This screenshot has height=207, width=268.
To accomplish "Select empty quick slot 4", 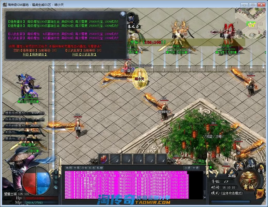I will (x=138, y=159).
